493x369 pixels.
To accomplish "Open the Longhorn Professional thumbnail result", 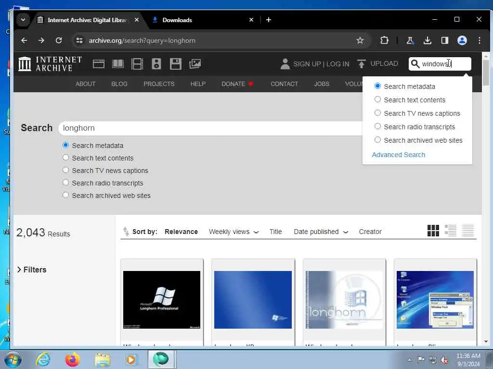I will [162, 300].
